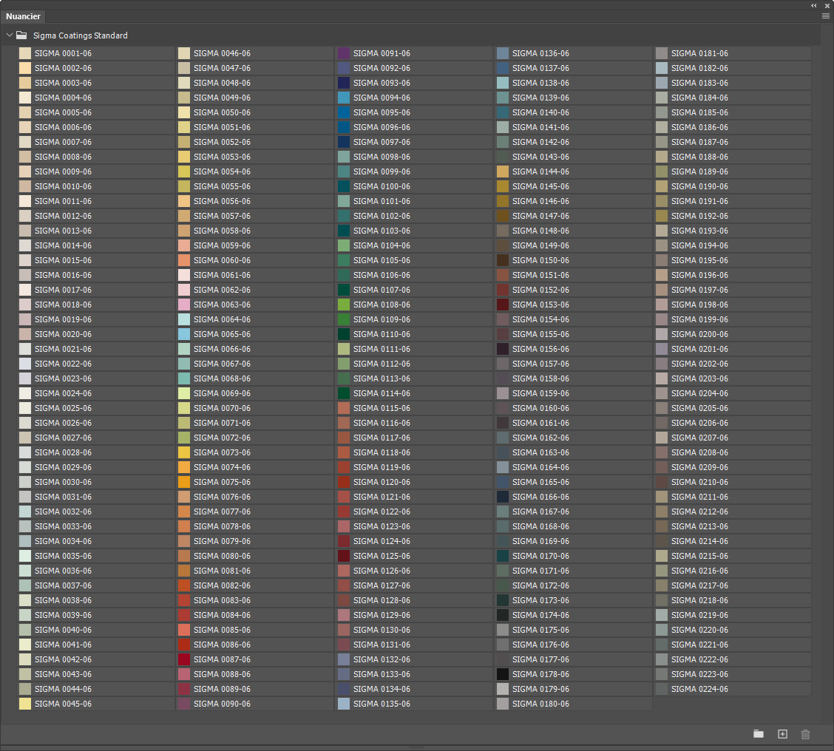Click the SIGMA 0166-06 label
This screenshot has height=751, width=834.
click(540, 497)
